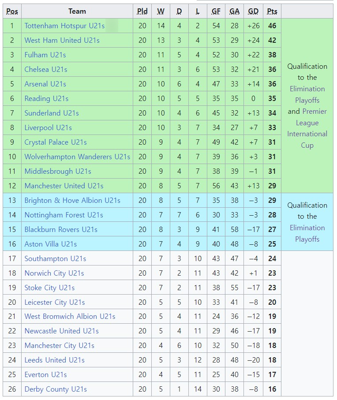Image resolution: width=337 pixels, height=400 pixels.
Task: Open the Aston Villa U21s team page
Action: (x=51, y=244)
